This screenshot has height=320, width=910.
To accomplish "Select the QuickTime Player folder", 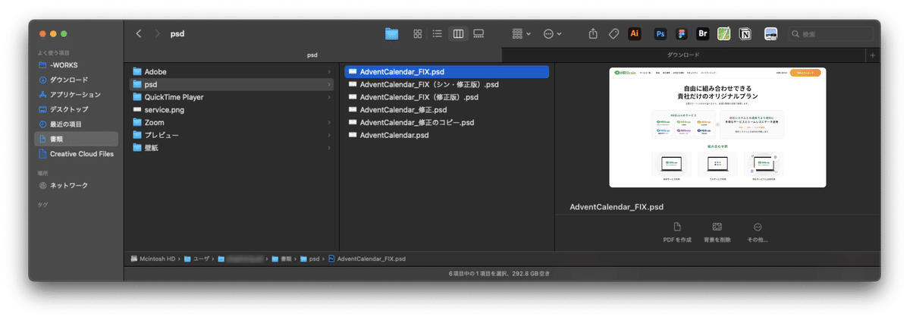I will coord(231,97).
